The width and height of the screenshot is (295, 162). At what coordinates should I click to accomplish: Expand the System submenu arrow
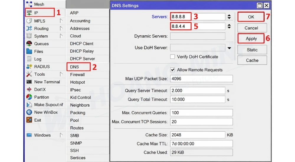pos(61,36)
